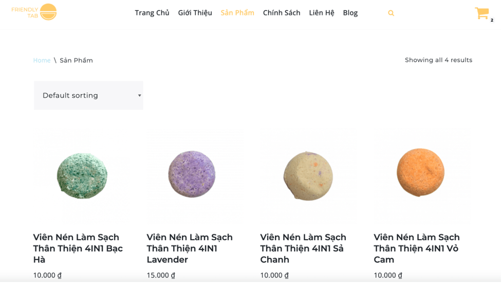502x283 pixels.
Task: Open the Giới Thiệu menu item
Action: [195, 13]
